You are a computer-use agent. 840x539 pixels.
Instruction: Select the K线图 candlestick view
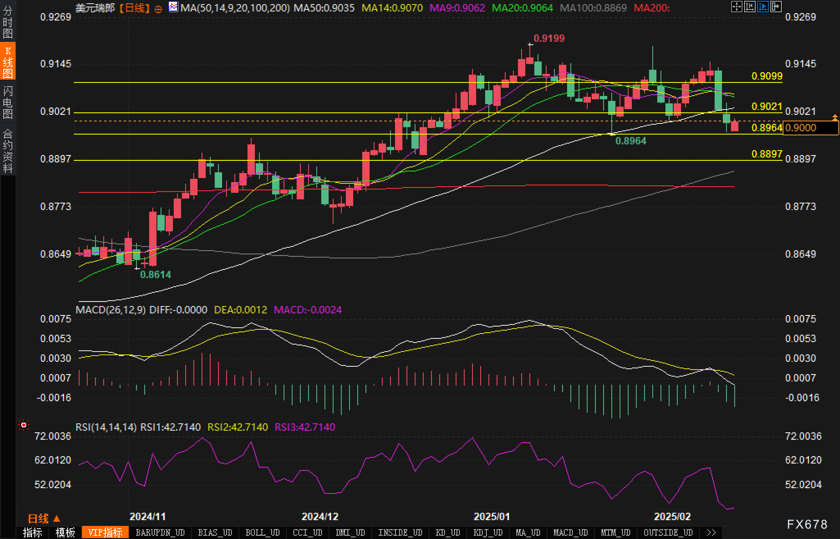8,62
